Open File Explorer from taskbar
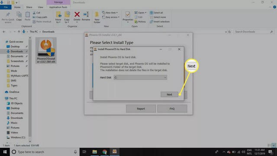The image size is (277, 156). 95,152
